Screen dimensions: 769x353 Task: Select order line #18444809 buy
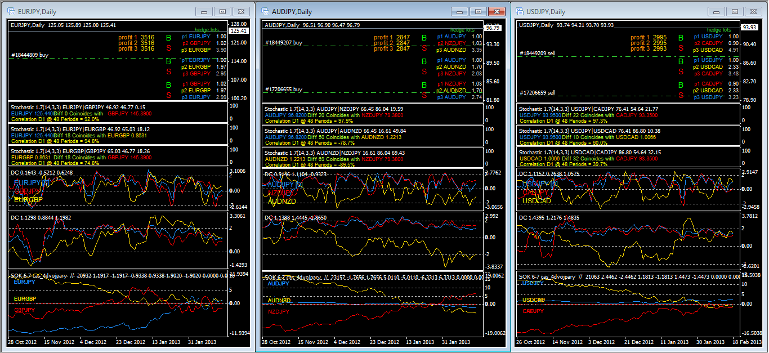coord(30,55)
